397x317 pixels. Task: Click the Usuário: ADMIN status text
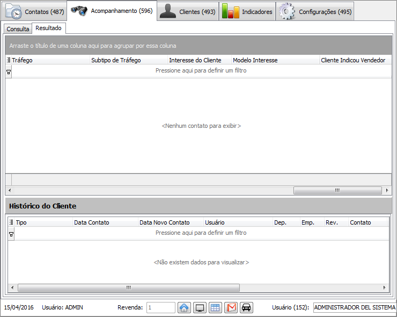(63, 307)
